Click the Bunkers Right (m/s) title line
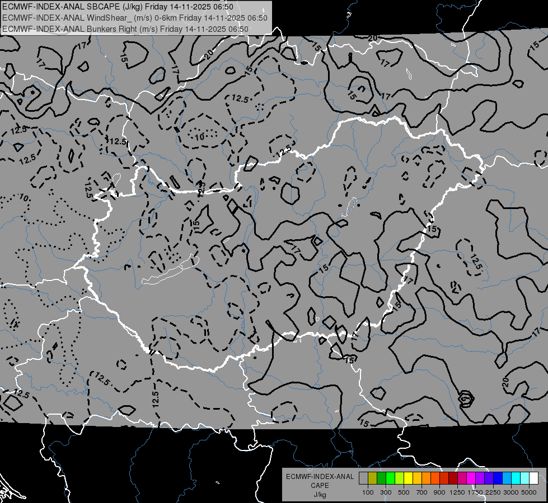 click(125, 29)
